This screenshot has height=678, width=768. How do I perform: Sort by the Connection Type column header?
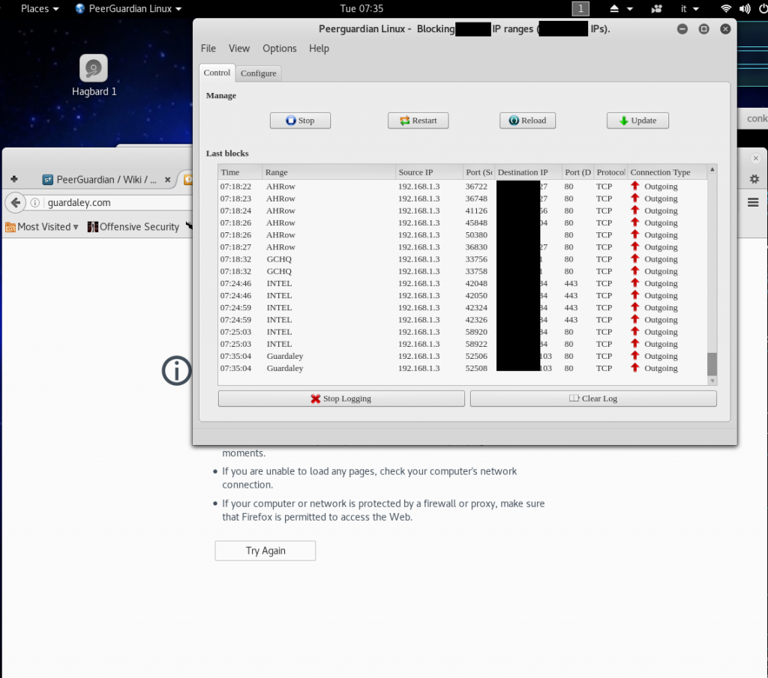coord(667,172)
